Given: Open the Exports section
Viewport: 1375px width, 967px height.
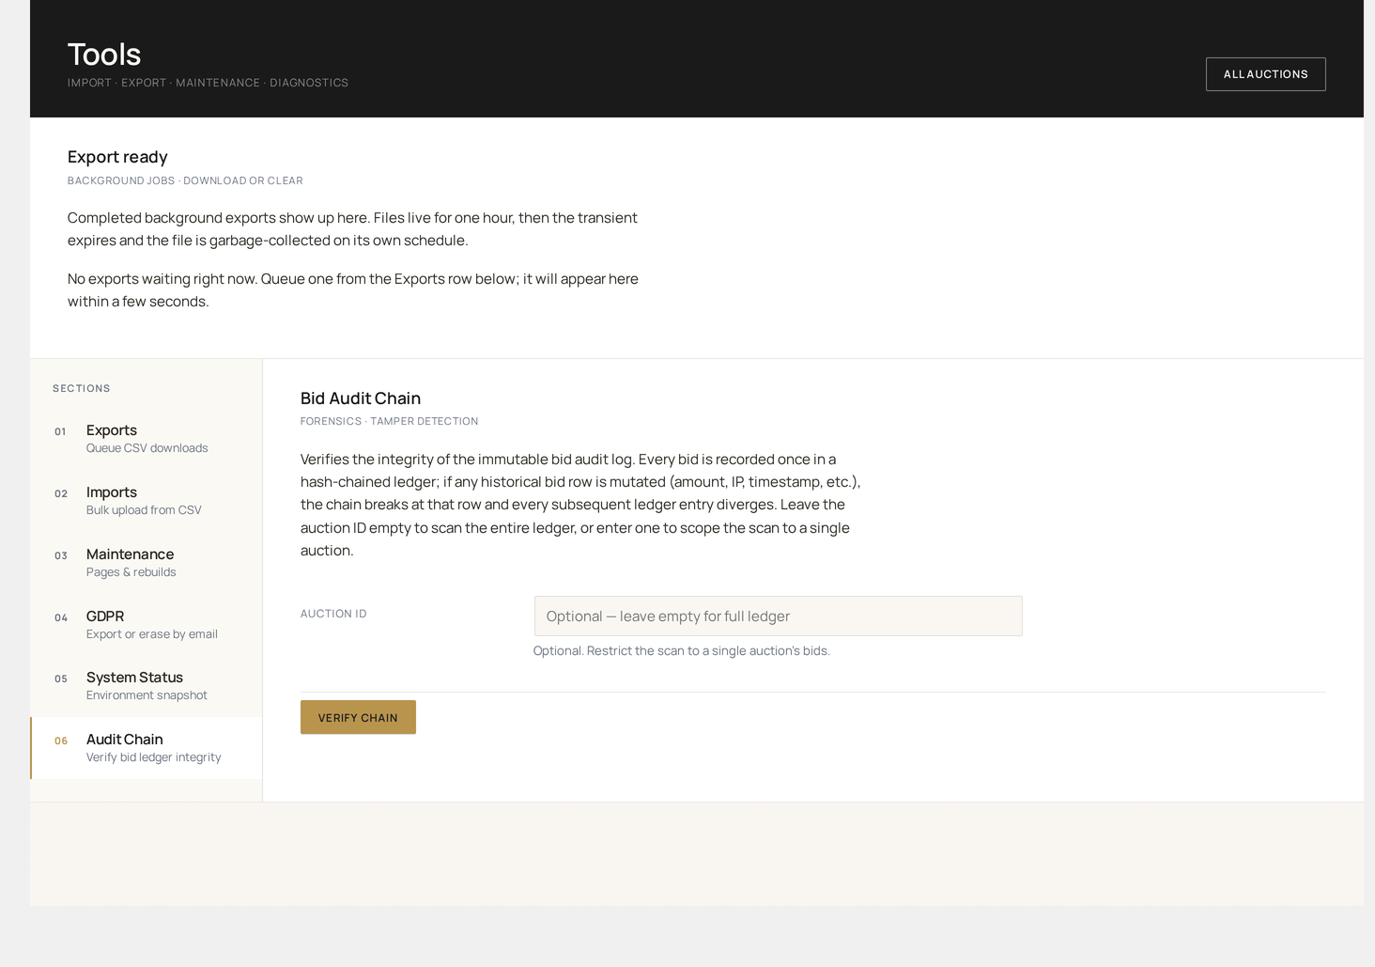Looking at the screenshot, I should [147, 438].
